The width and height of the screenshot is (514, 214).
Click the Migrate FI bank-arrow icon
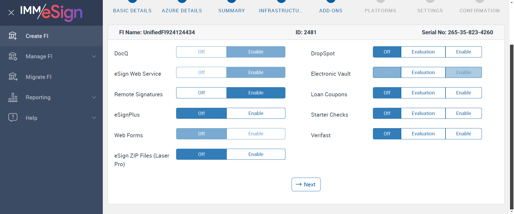[13, 77]
